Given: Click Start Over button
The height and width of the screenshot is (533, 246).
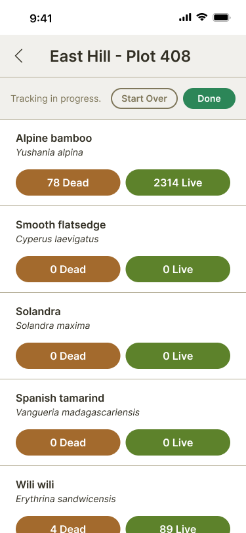Looking at the screenshot, I should tap(144, 98).
